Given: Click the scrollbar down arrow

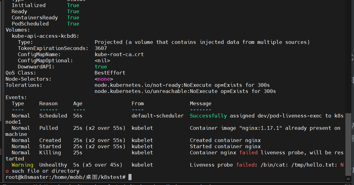Looking at the screenshot, I should (x=348, y=179).
